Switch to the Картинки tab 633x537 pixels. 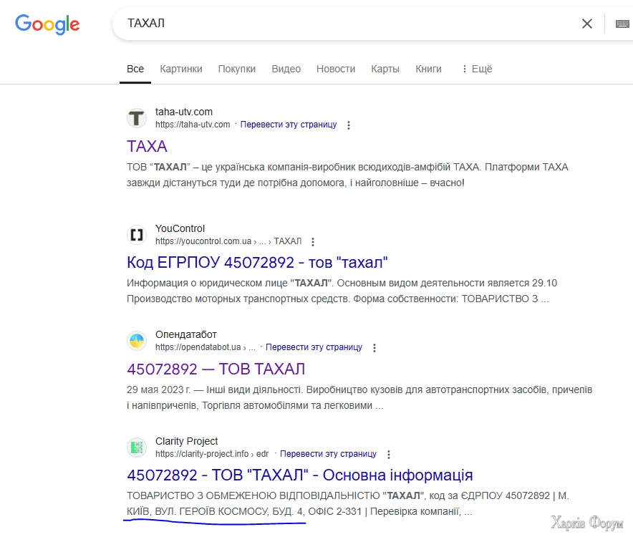pyautogui.click(x=180, y=69)
